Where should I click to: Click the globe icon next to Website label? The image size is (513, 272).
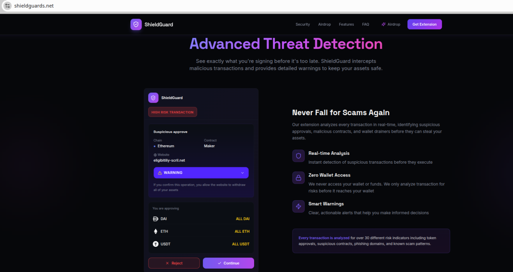click(x=155, y=154)
